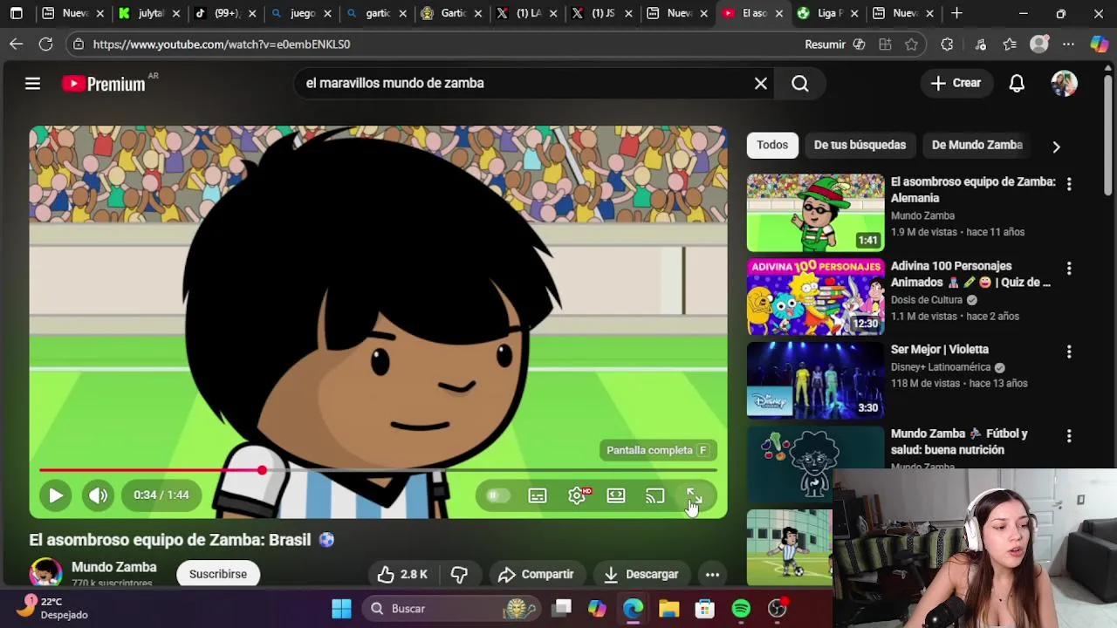Share the video via Compartir
Screen dimensions: 1117x628
click(x=536, y=574)
